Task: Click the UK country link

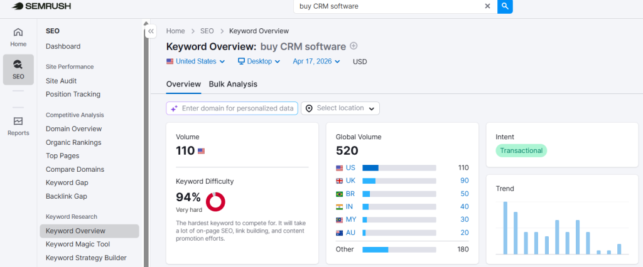Action: click(x=350, y=181)
